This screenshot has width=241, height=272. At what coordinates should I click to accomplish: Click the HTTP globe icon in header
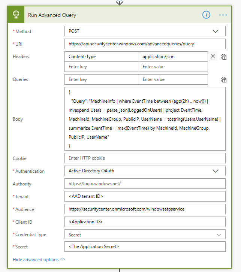click(x=16, y=15)
